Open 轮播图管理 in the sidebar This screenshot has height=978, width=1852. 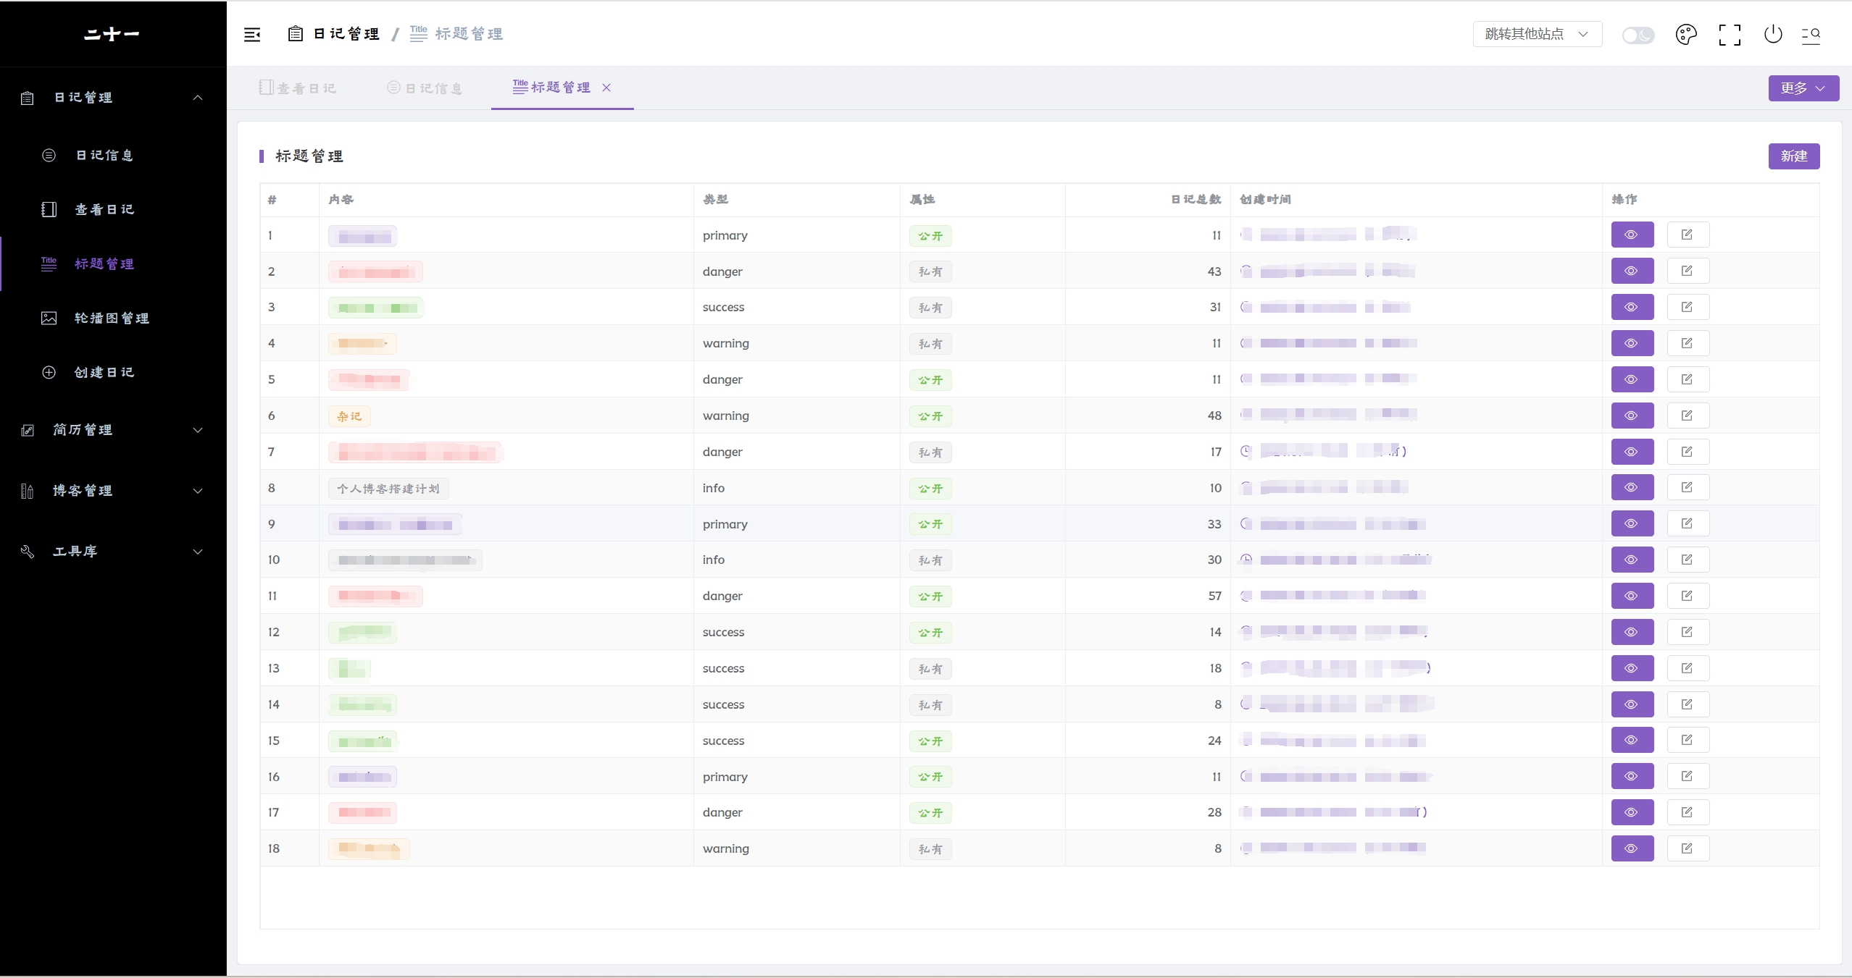coord(111,319)
